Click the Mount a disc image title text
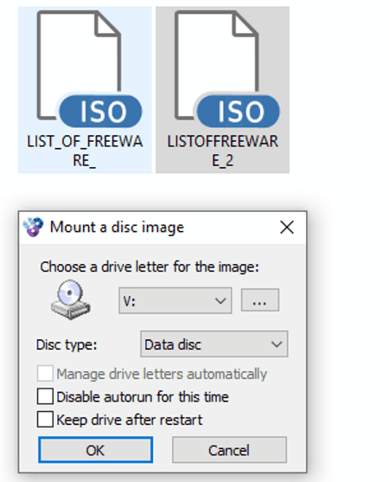Screen dimensions: 389x482 [x=117, y=228]
